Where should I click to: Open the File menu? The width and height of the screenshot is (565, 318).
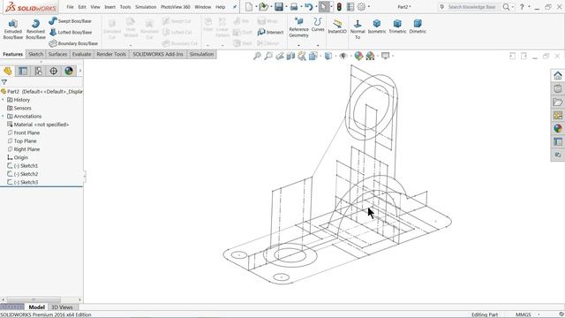70,7
